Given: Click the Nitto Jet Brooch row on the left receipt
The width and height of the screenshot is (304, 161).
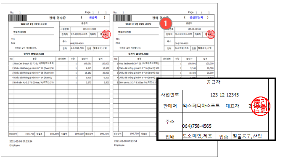Looking at the screenshot, I should [x=59, y=64].
